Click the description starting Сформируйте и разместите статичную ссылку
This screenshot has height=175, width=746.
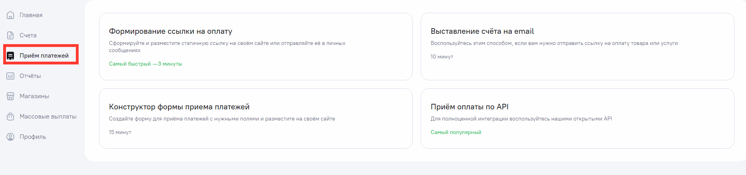click(x=227, y=47)
